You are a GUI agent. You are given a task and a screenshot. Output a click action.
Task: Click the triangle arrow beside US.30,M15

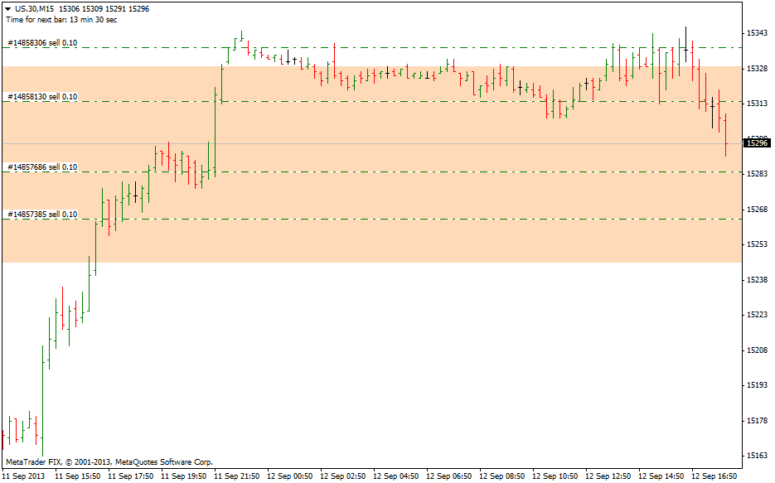tap(7, 9)
